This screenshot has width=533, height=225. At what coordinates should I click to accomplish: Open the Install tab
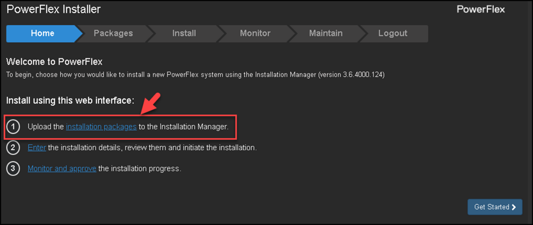coord(184,33)
